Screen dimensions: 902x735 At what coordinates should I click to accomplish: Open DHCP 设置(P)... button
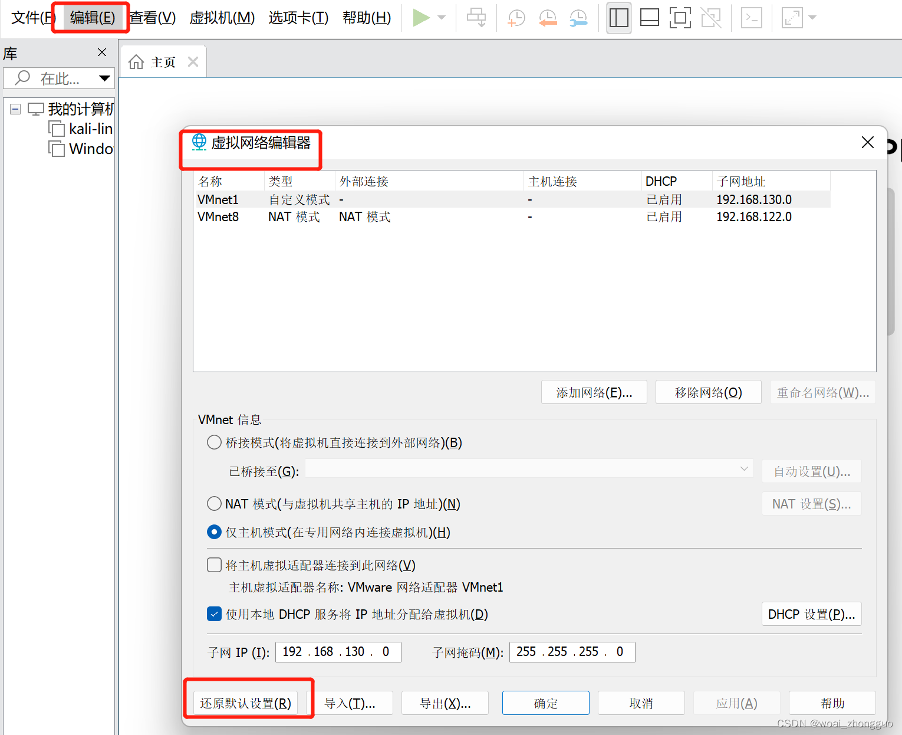[812, 614]
